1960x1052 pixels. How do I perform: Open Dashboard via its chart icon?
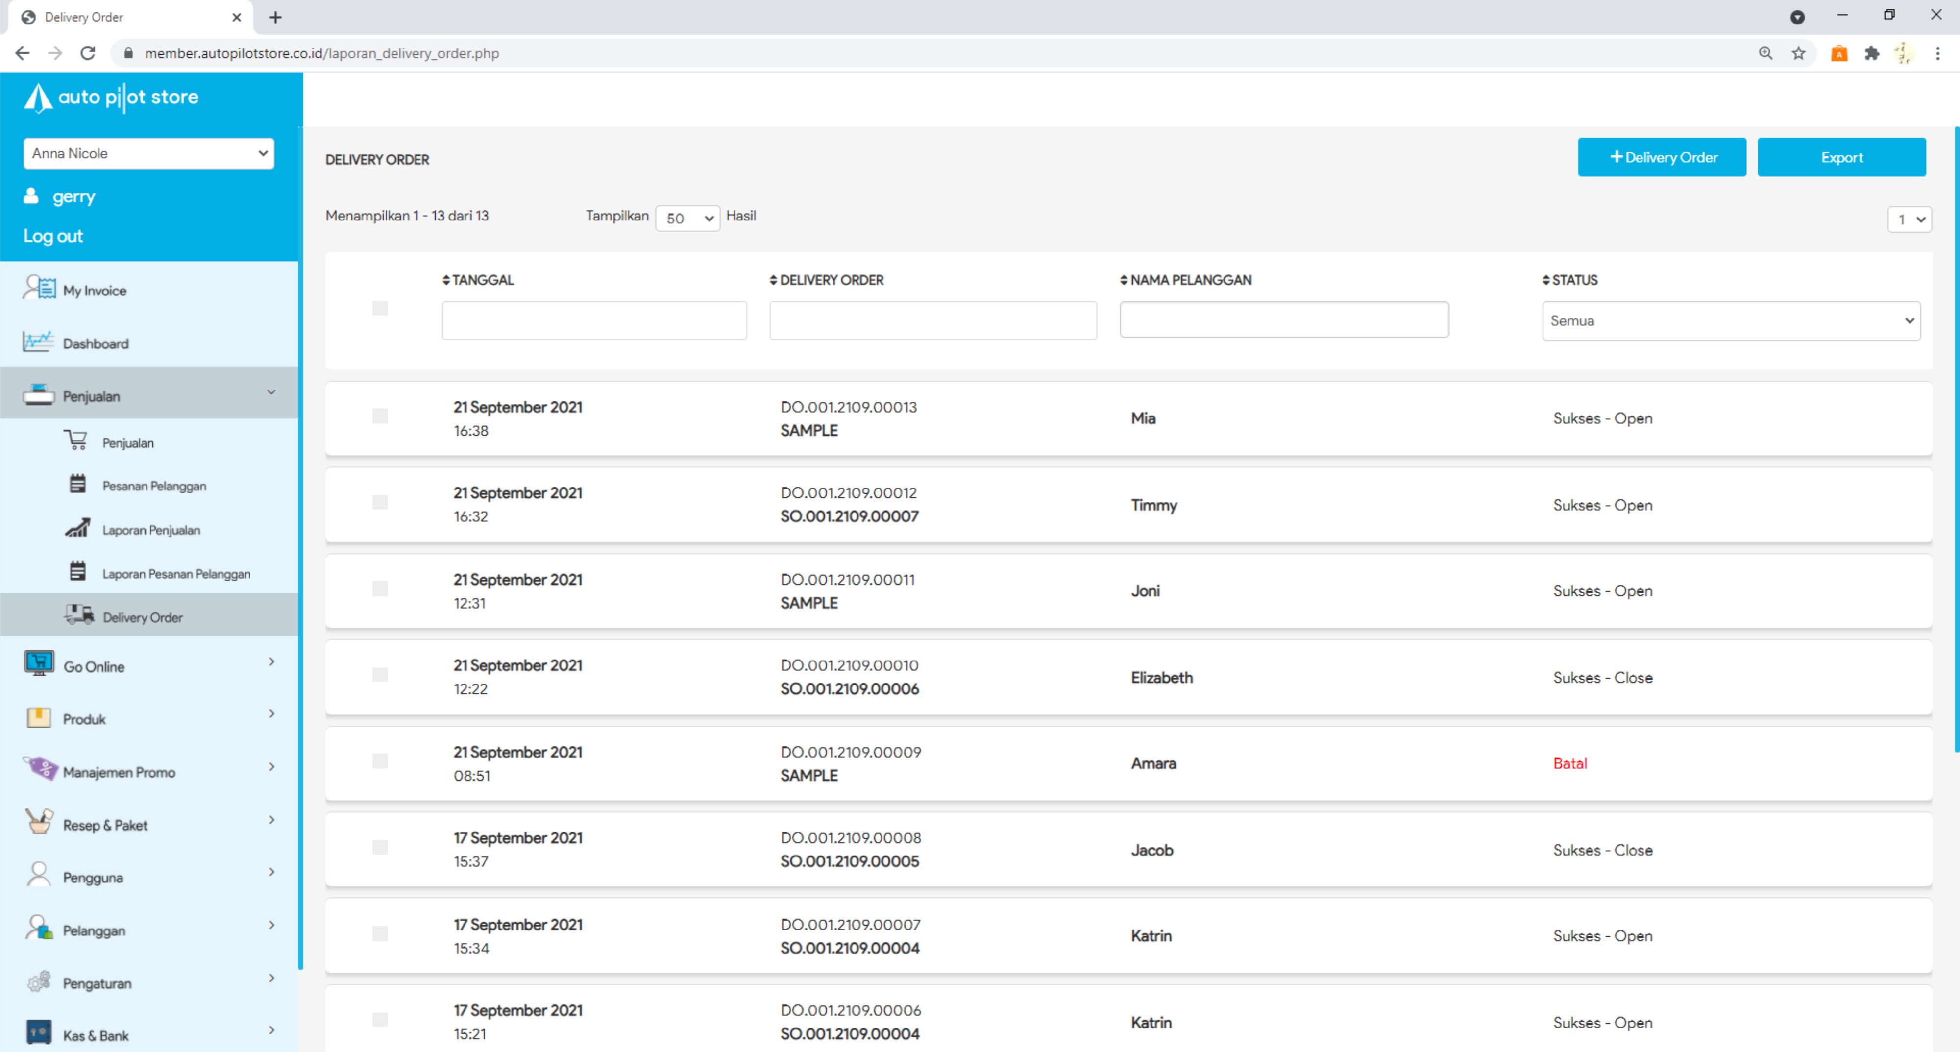tap(38, 342)
